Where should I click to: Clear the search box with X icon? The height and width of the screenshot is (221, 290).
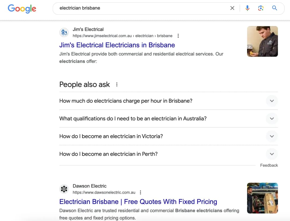click(x=232, y=8)
